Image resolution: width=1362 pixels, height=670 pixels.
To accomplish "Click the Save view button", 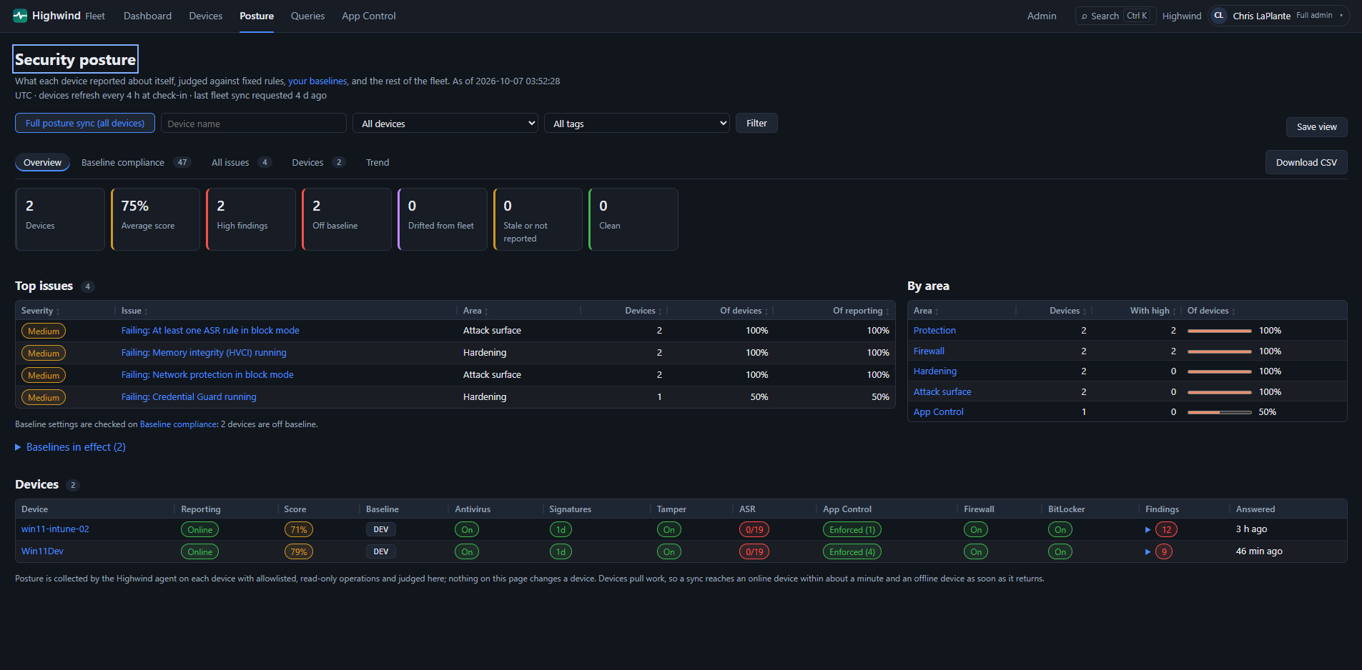I will 1316,127.
